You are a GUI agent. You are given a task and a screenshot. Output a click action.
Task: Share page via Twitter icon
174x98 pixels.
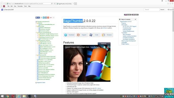click(x=44, y=17)
